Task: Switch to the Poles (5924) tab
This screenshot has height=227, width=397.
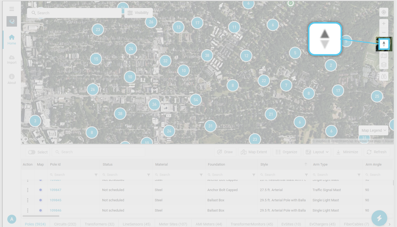Action: (x=35, y=224)
